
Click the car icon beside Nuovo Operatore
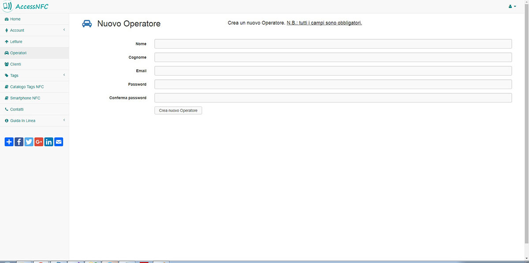click(87, 24)
